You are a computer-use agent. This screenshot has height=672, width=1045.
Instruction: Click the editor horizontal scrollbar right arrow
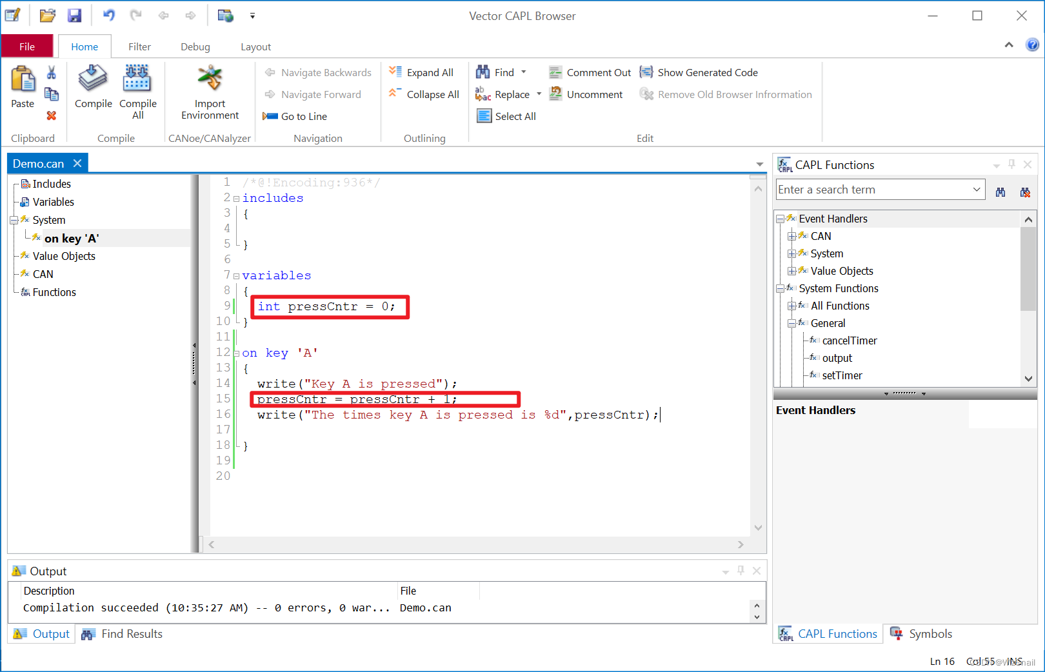point(741,545)
